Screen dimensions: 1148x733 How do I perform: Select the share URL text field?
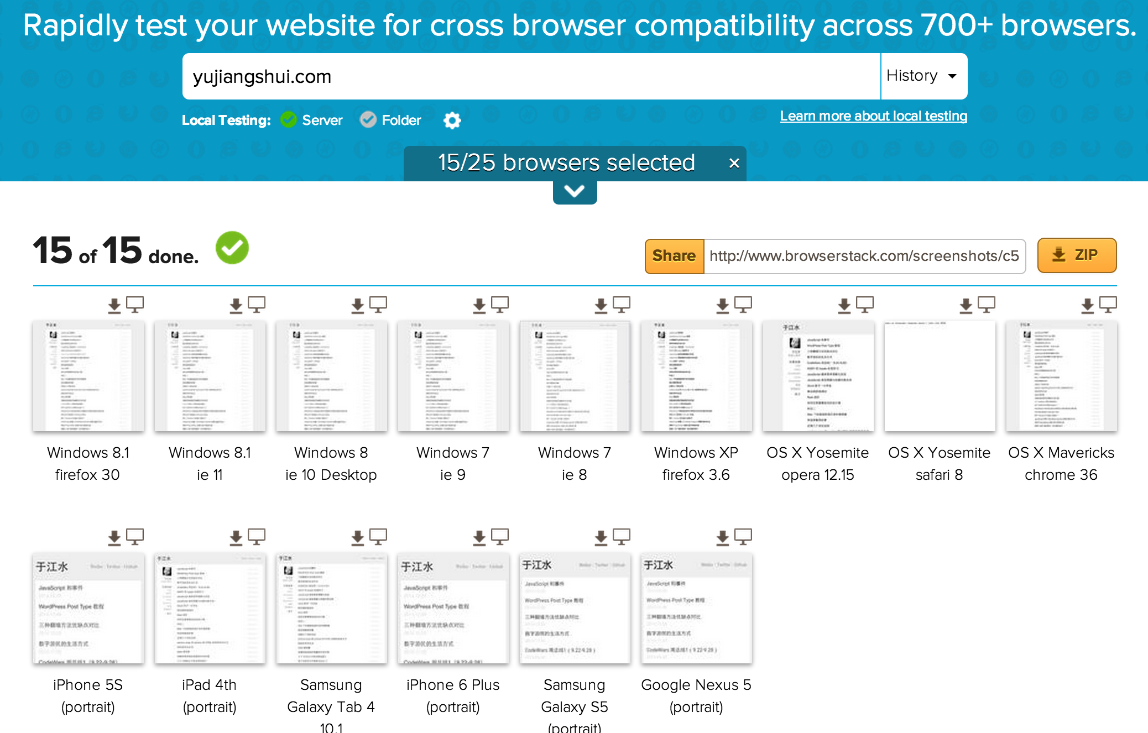pyautogui.click(x=865, y=256)
